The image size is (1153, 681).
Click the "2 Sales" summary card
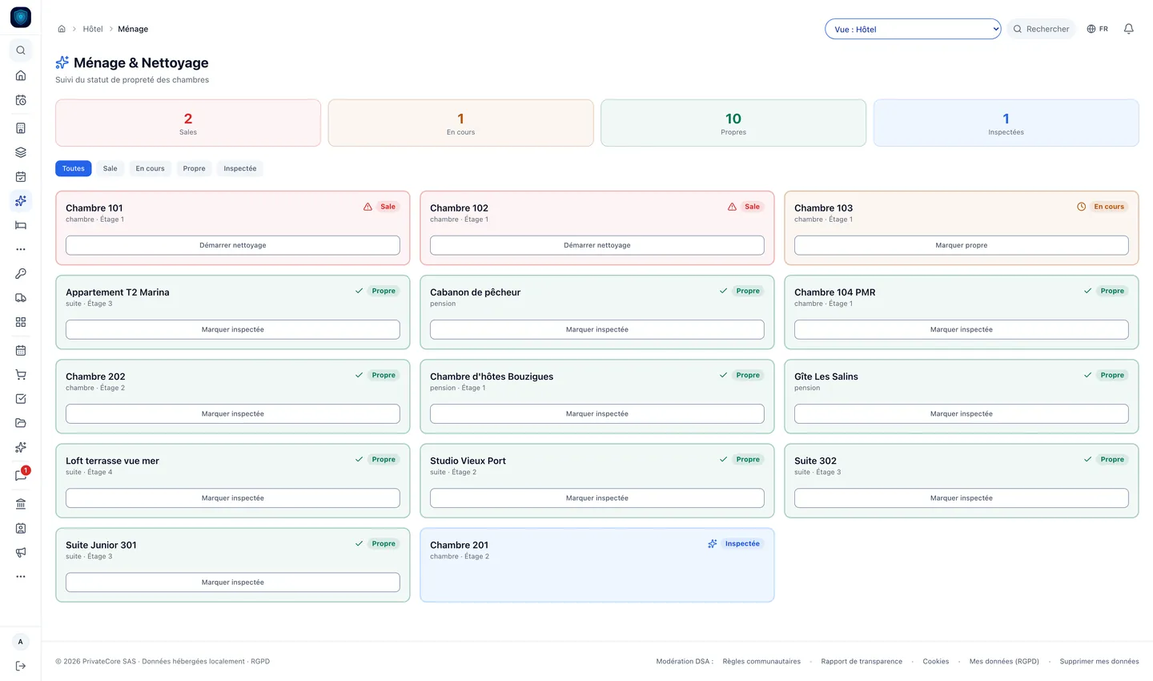click(x=188, y=123)
